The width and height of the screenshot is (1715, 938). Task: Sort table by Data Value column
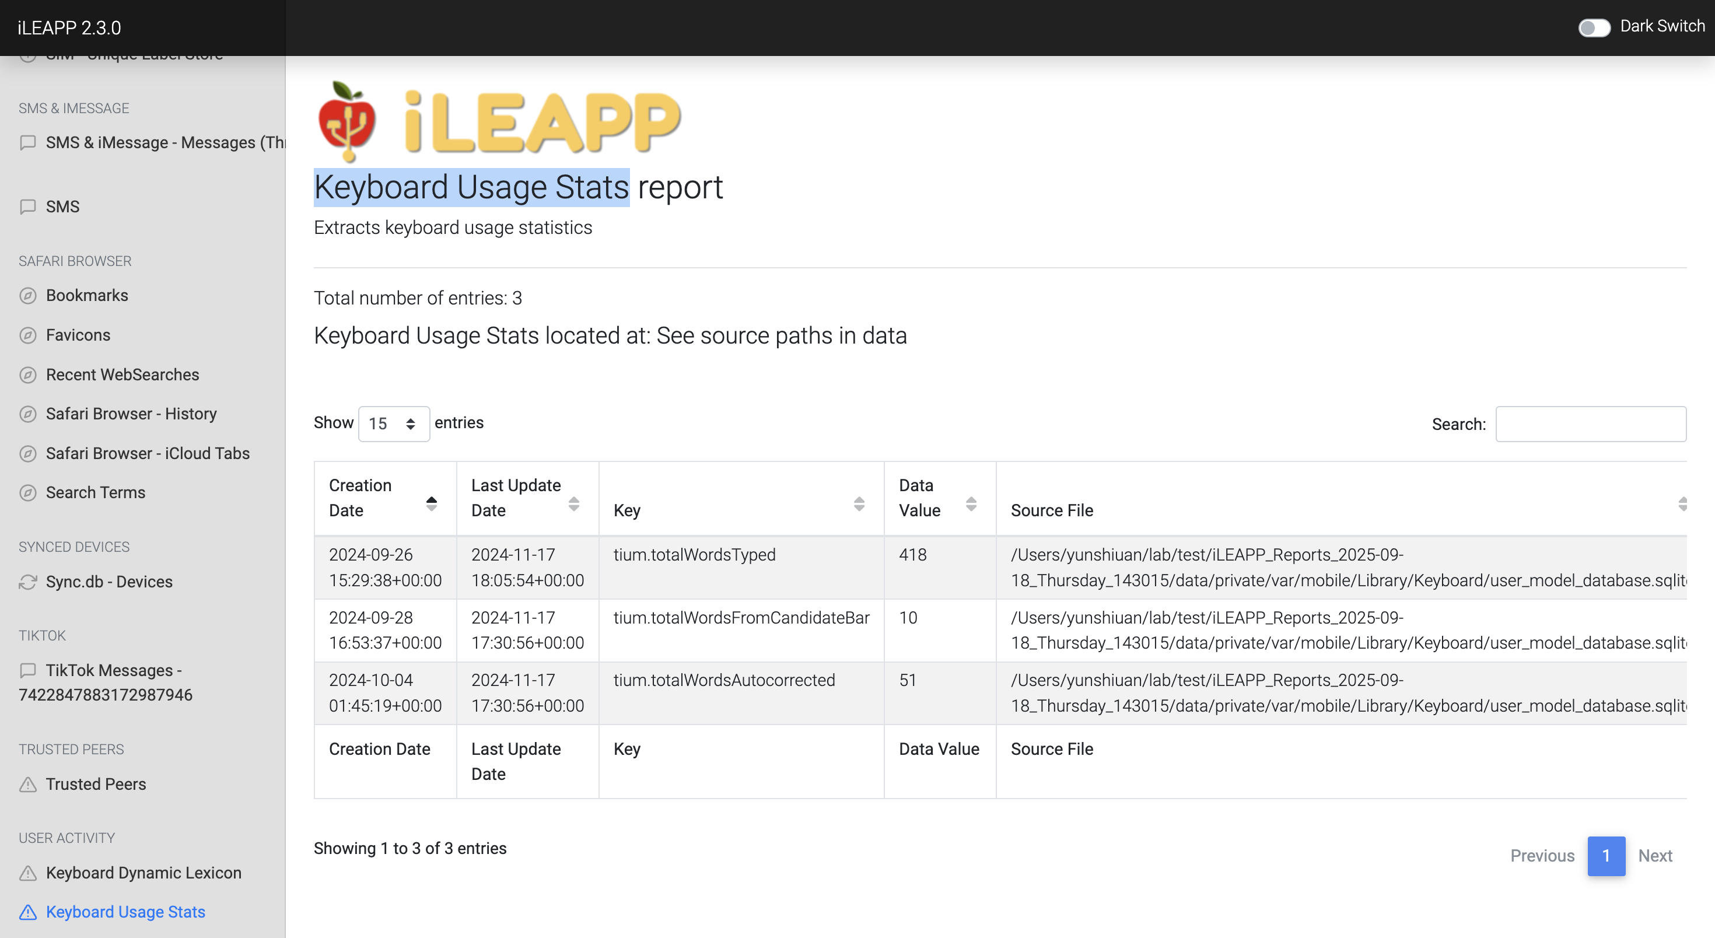[939, 498]
